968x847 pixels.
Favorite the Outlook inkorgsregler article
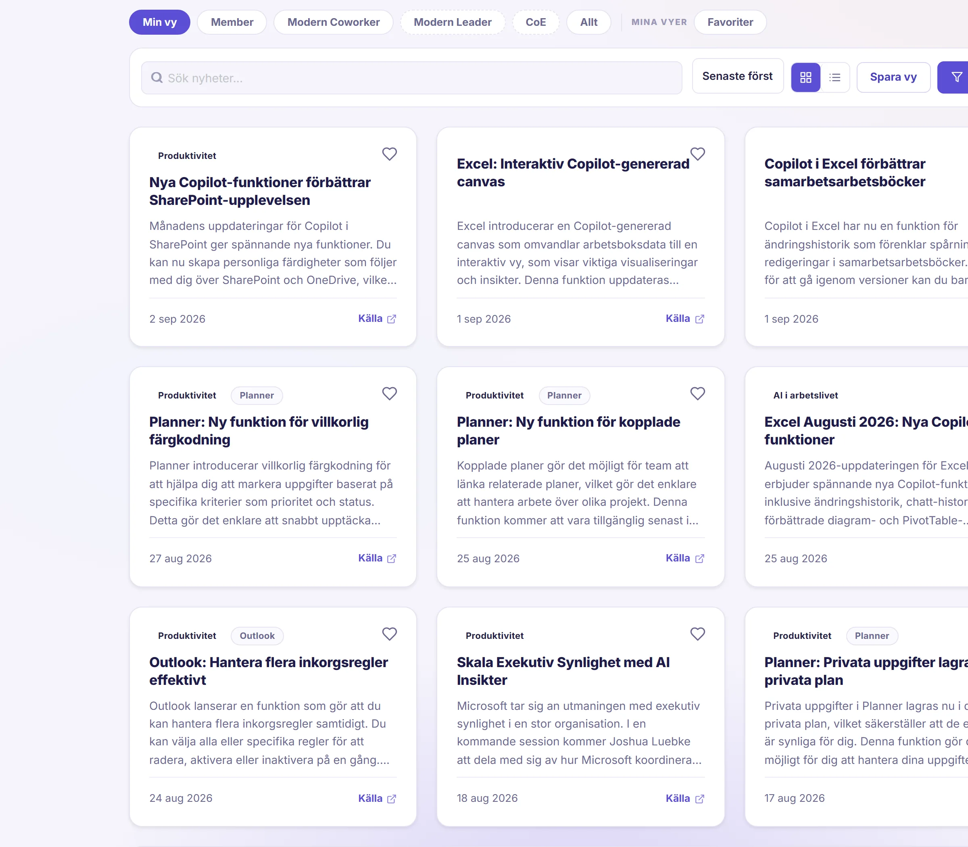coord(390,634)
